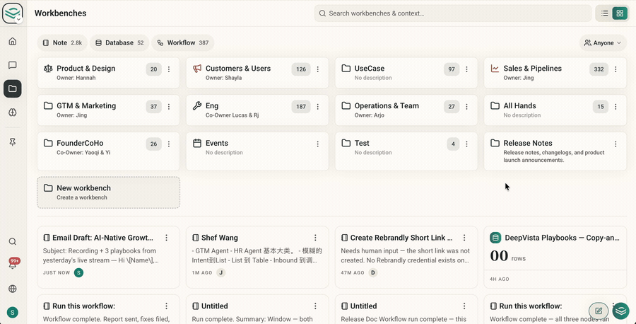
Task: Open more options for Events workbench
Action: point(318,144)
